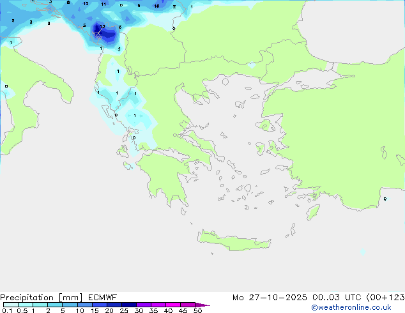Click the map value "11" at the top
Viewport: 405px width, 313px height.
coord(103,4)
